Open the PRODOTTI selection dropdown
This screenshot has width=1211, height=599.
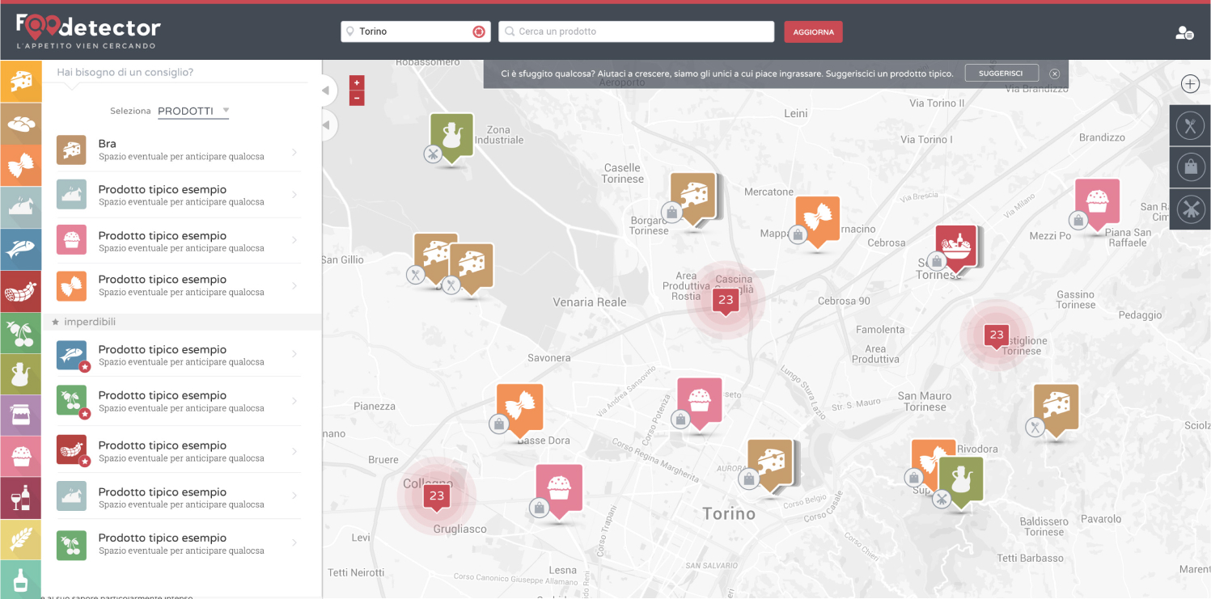[x=193, y=111]
